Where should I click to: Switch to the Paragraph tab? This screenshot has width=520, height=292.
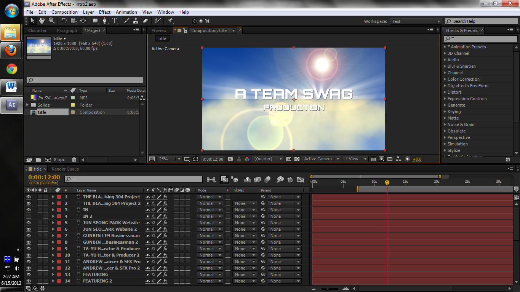click(67, 30)
